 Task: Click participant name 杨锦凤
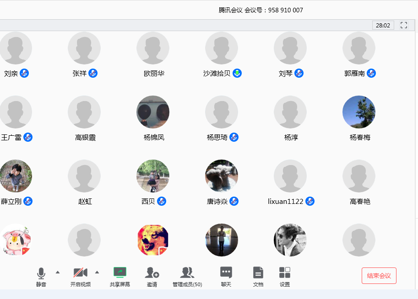[x=154, y=138]
